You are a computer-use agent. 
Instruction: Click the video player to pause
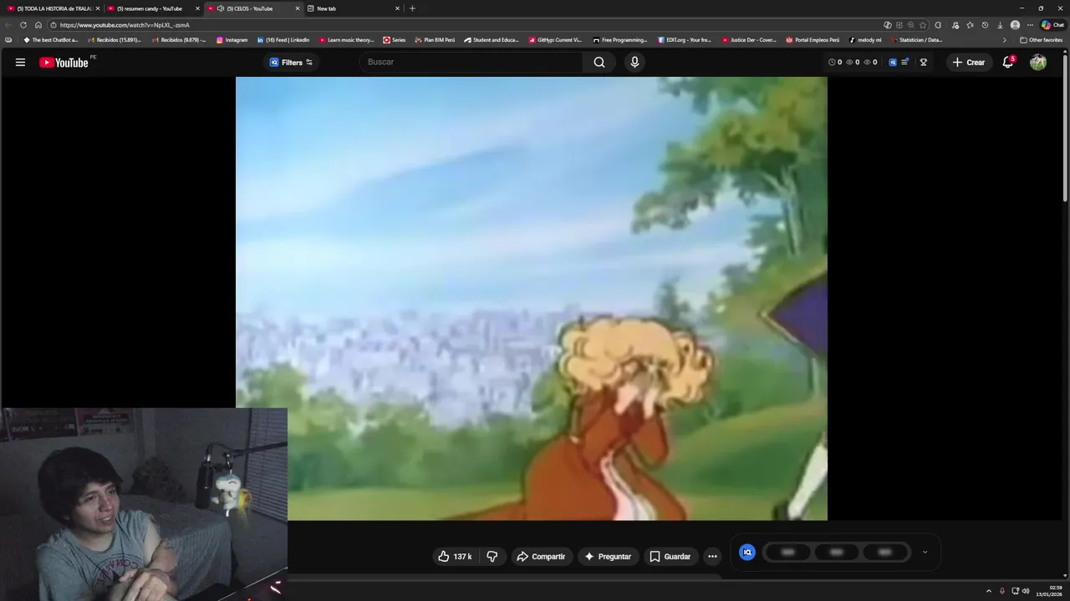pyautogui.click(x=532, y=298)
